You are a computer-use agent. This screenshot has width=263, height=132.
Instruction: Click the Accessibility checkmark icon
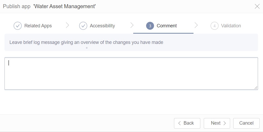[83, 26]
